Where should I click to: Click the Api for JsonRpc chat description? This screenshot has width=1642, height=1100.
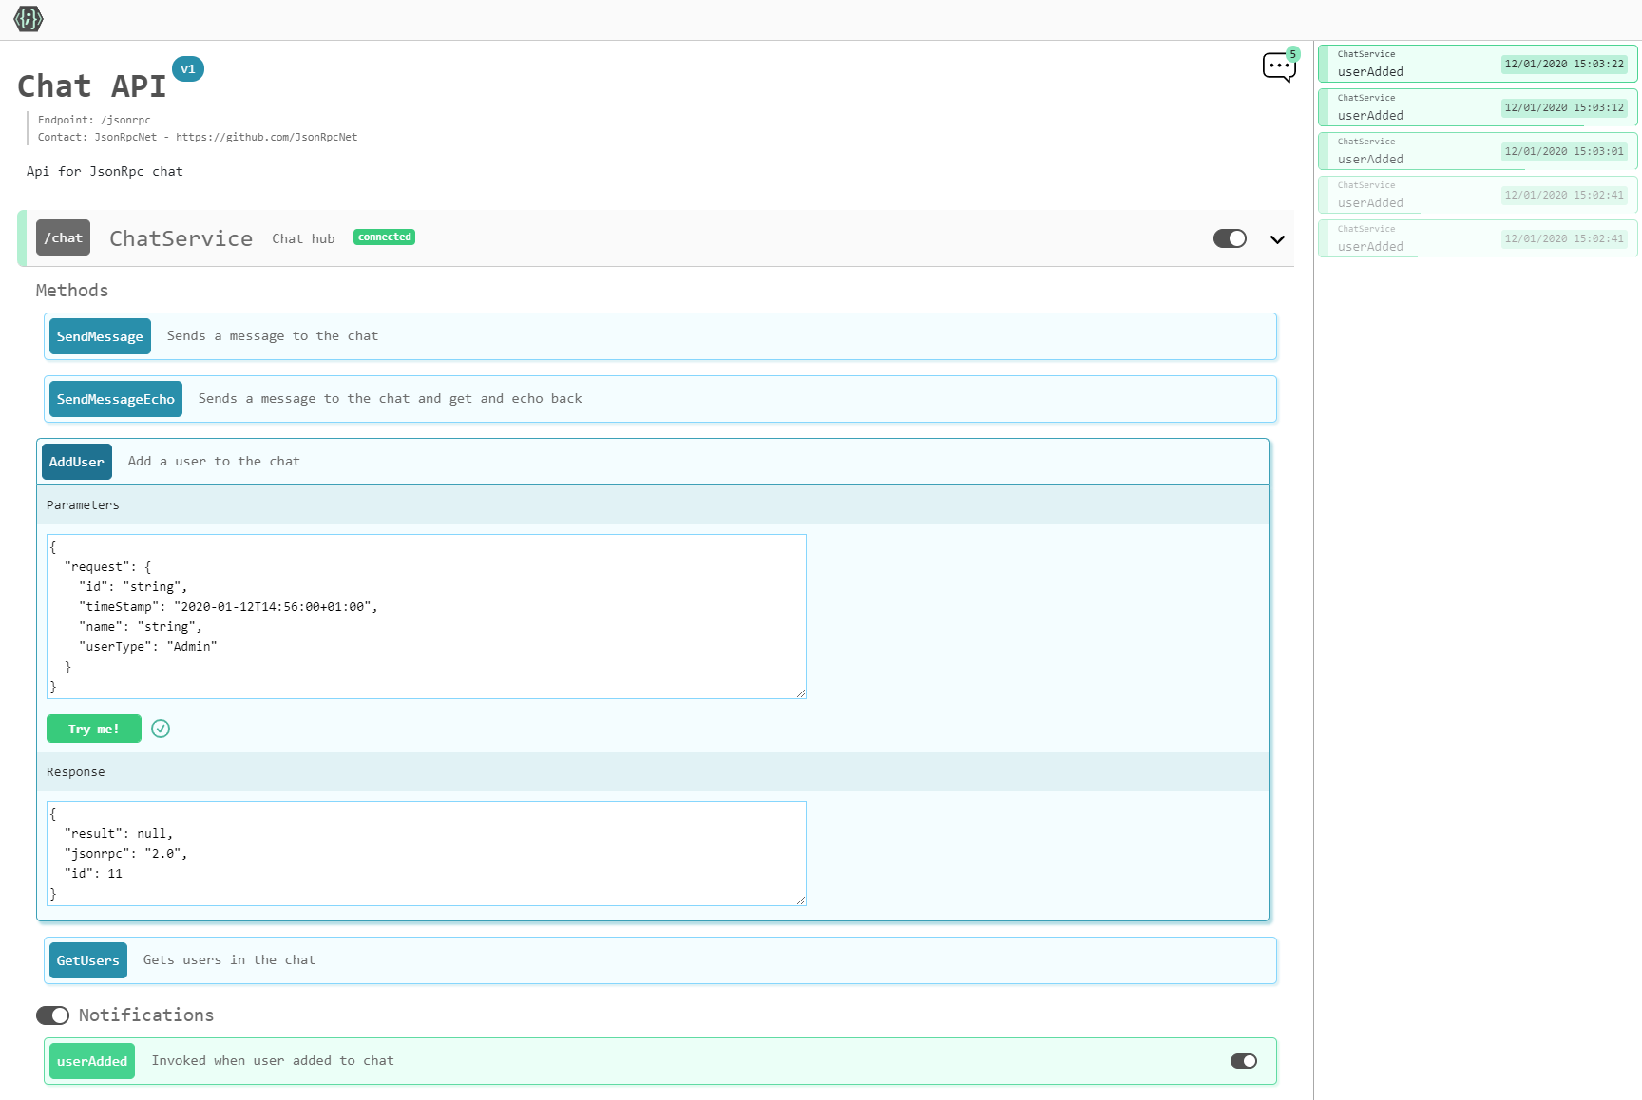105,172
